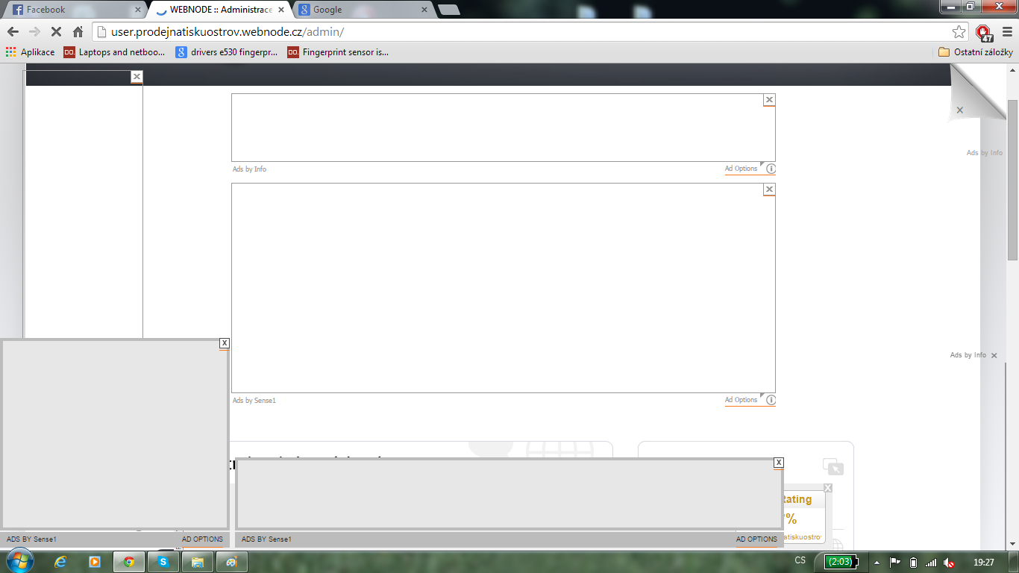Open Windows Media Player from the taskbar
Screen dimensions: 1019x573
tap(95, 562)
